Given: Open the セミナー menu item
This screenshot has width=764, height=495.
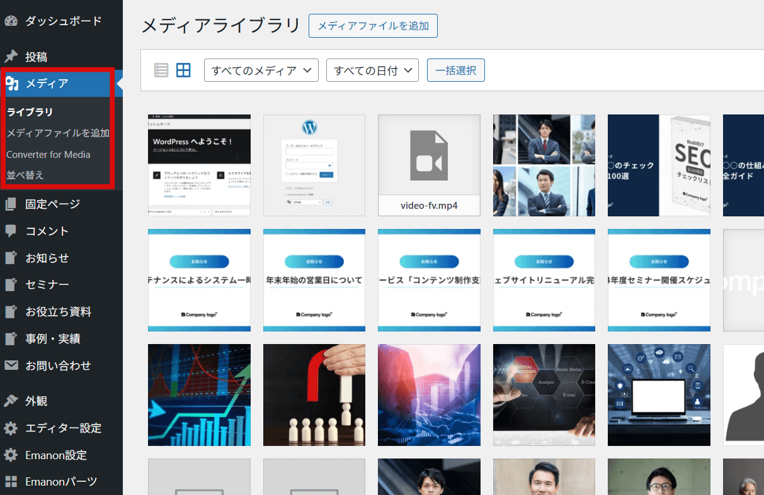Looking at the screenshot, I should tap(47, 285).
